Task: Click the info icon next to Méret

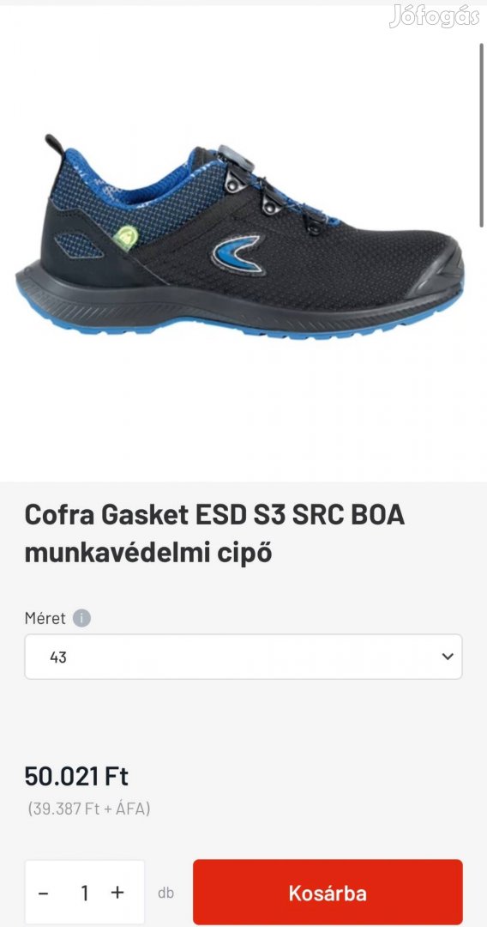Action: click(x=81, y=618)
